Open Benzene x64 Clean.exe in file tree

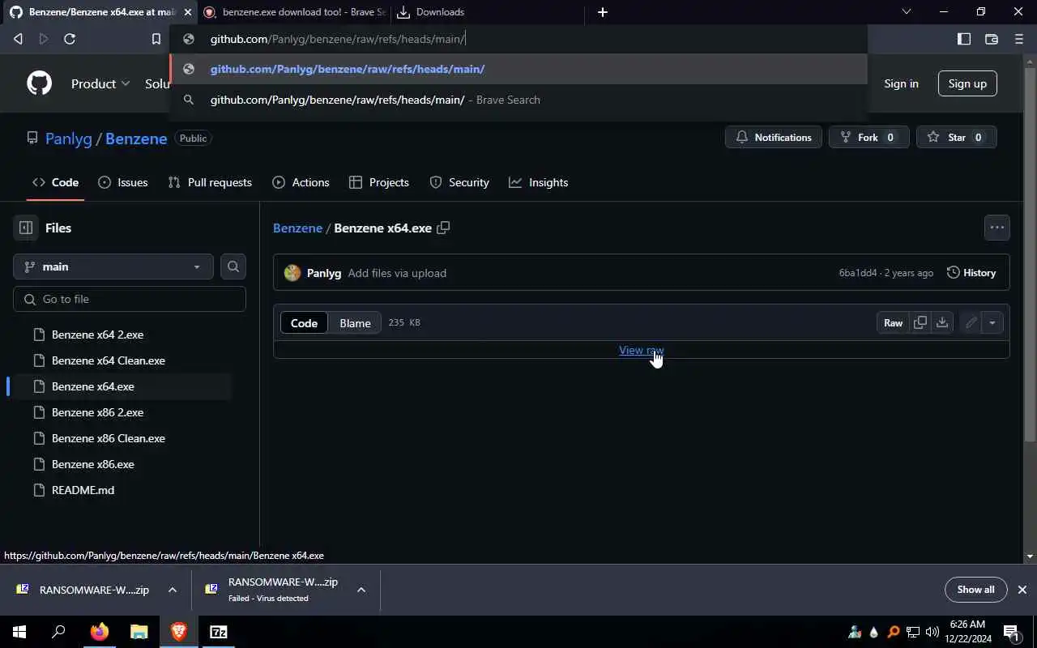(x=109, y=360)
